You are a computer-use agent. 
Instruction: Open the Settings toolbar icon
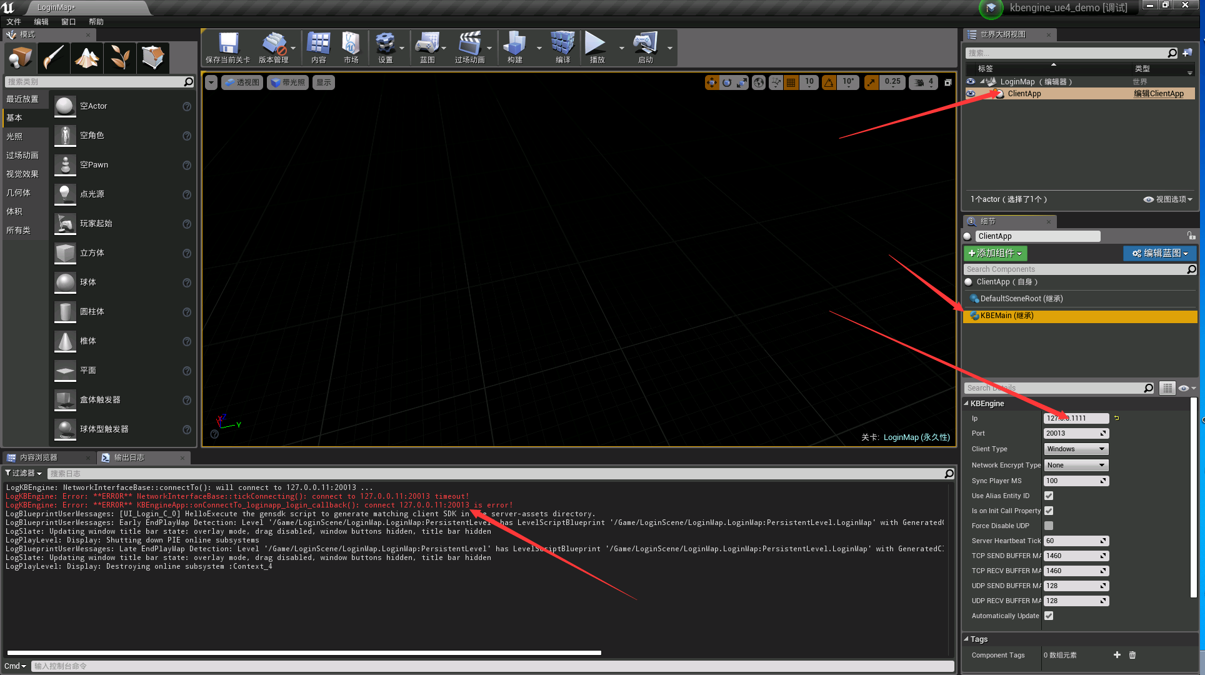click(385, 47)
